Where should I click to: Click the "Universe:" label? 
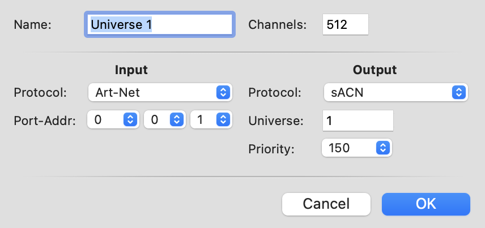coord(275,121)
